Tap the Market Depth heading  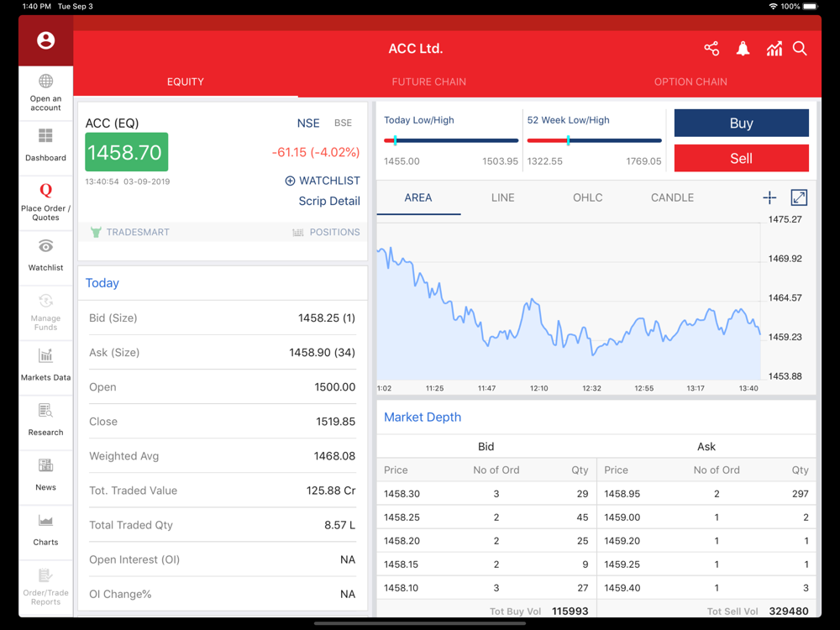(423, 417)
